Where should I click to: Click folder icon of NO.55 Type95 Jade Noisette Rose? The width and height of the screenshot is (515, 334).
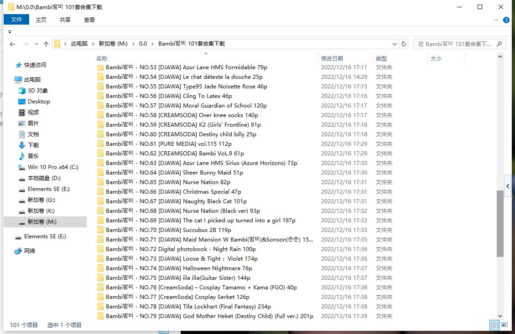click(100, 87)
